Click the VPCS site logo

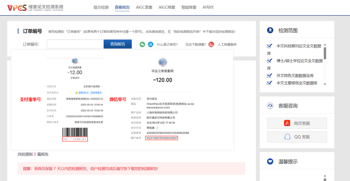point(35,8)
